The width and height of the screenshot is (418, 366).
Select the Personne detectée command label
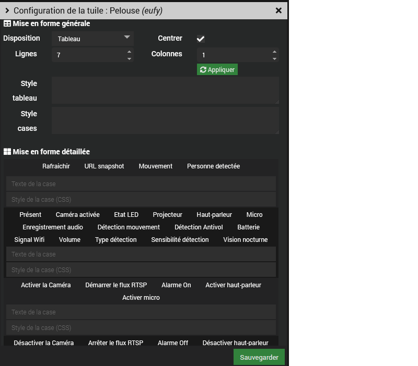pyautogui.click(x=214, y=166)
